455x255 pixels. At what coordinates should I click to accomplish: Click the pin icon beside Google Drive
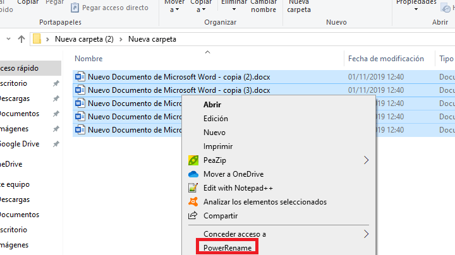[56, 144]
